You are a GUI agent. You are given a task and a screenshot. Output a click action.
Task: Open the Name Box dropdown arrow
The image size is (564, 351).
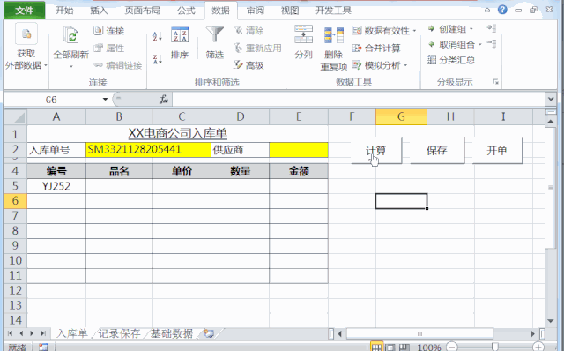click(105, 99)
